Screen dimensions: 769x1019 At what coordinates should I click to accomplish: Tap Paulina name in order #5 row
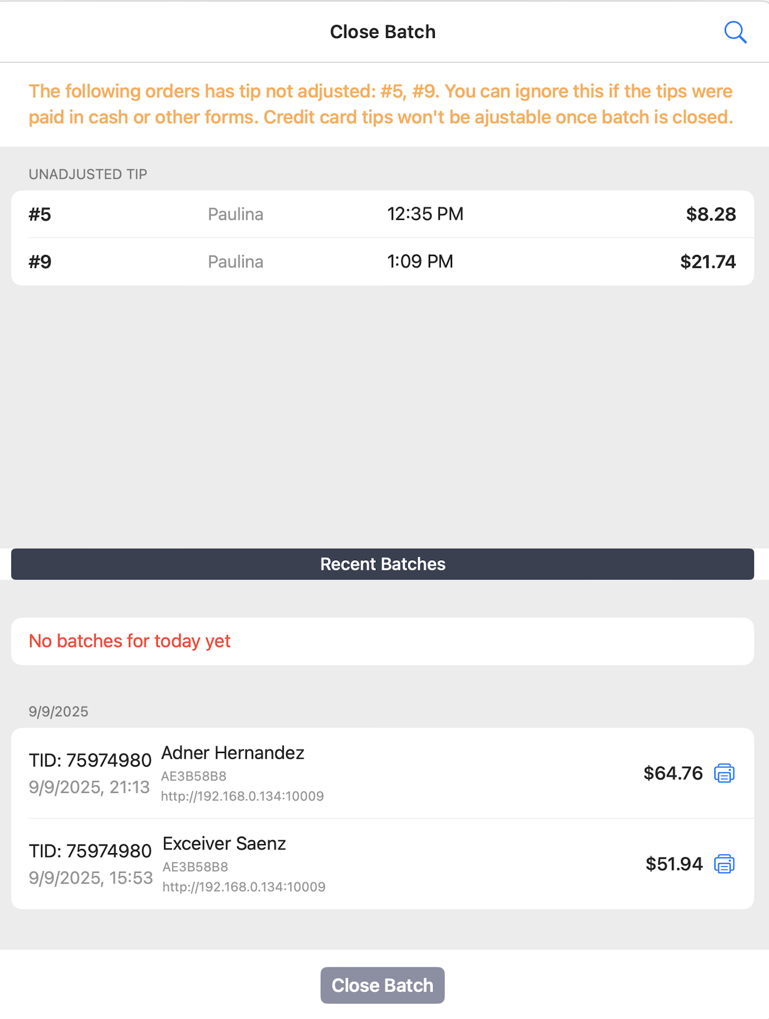click(x=235, y=214)
